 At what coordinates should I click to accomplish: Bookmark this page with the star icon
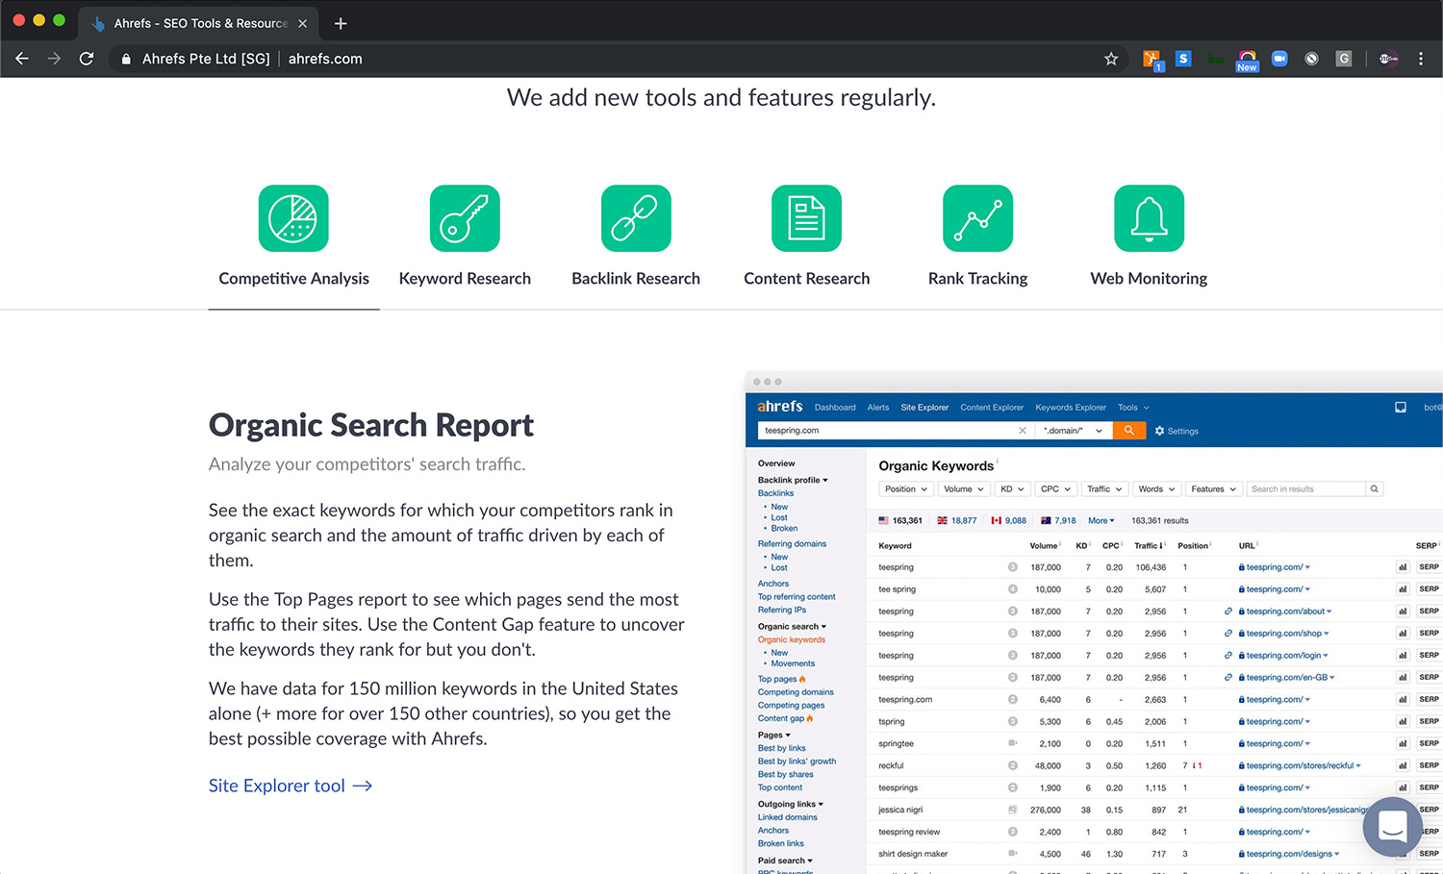[1111, 59]
